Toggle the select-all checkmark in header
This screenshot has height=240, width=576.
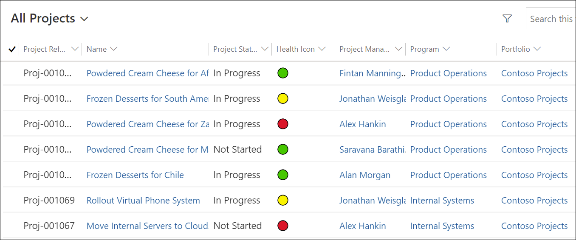click(x=12, y=49)
